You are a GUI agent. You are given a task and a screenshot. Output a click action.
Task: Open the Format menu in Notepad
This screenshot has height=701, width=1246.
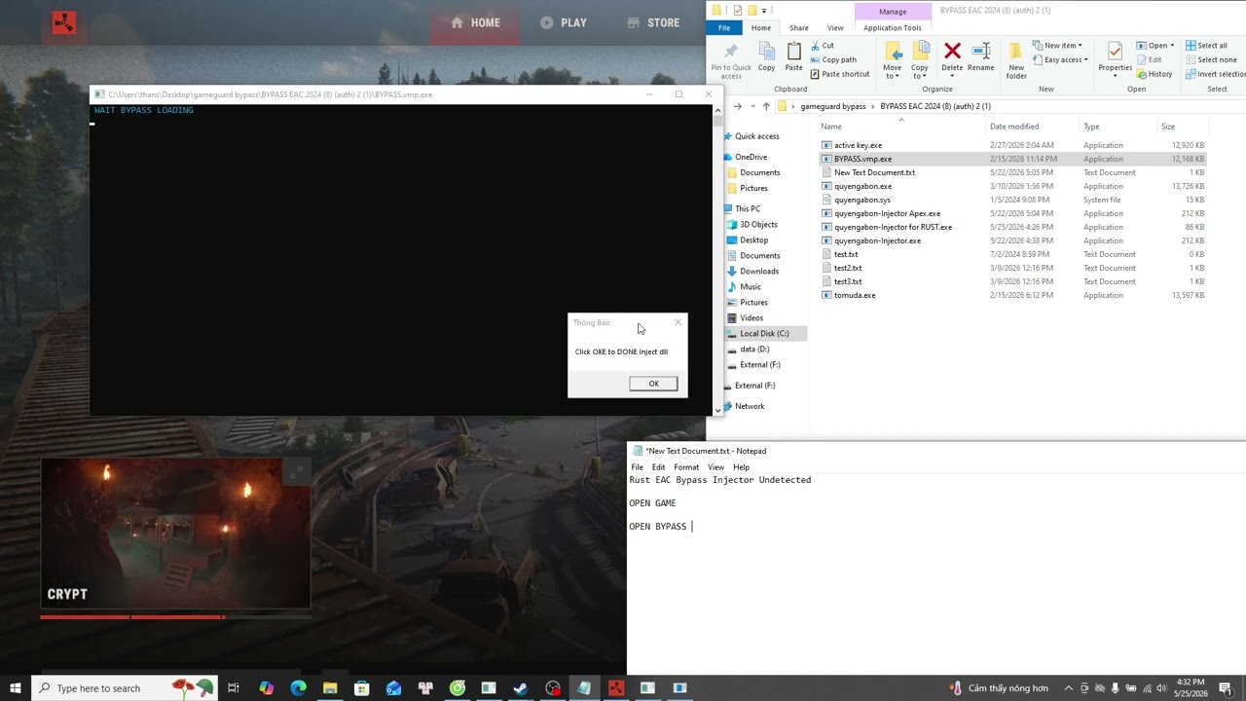pyautogui.click(x=686, y=467)
